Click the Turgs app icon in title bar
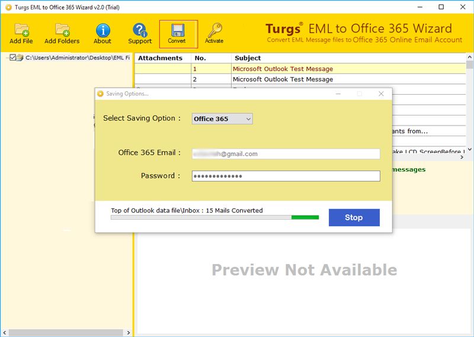Image resolution: width=474 pixels, height=337 pixels. coord(8,7)
